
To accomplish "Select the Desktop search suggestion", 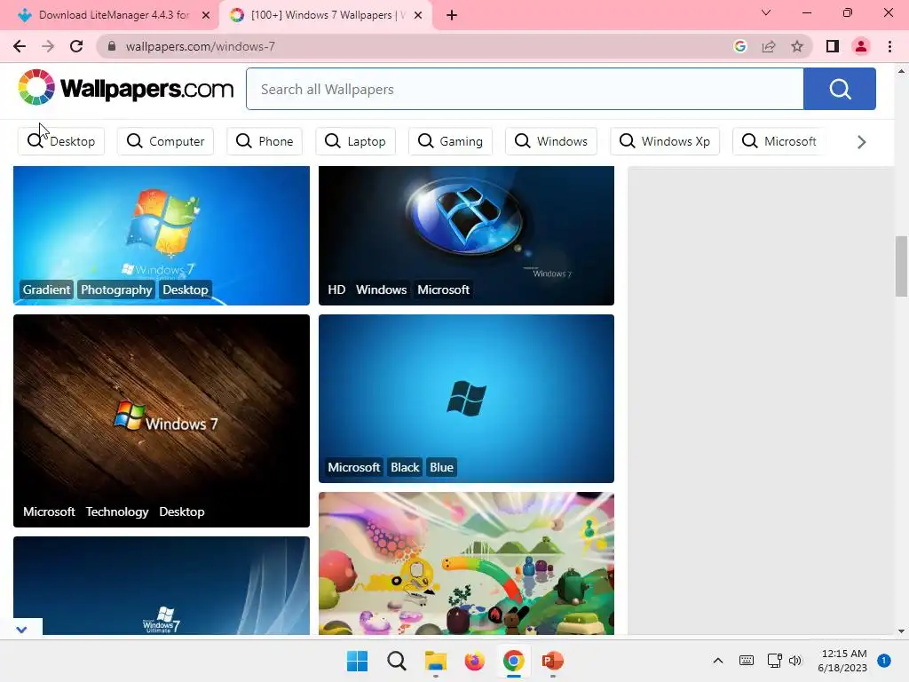I will [61, 141].
